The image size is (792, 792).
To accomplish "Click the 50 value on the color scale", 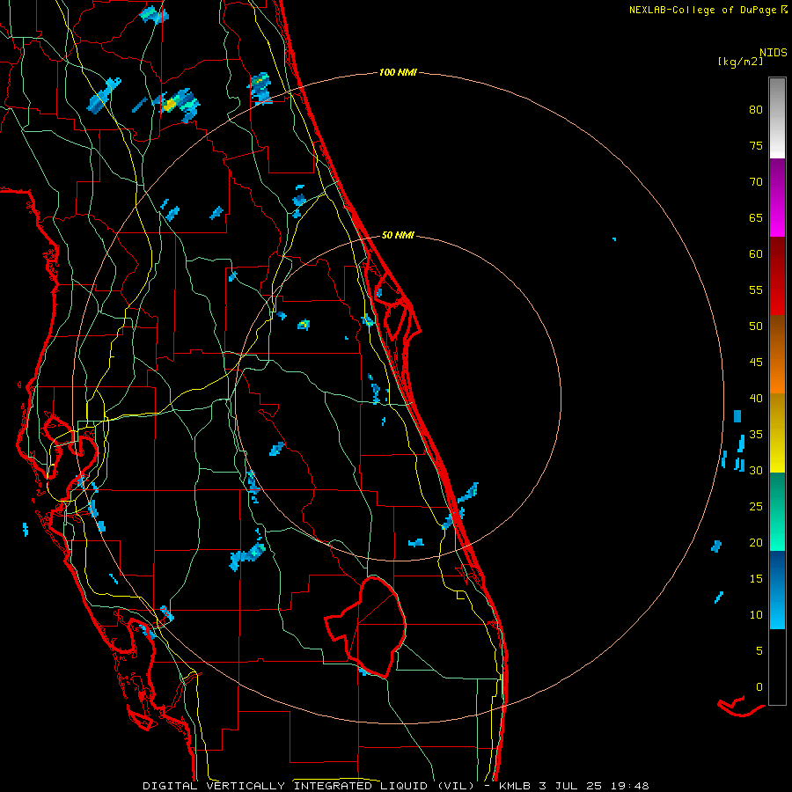I will (756, 326).
